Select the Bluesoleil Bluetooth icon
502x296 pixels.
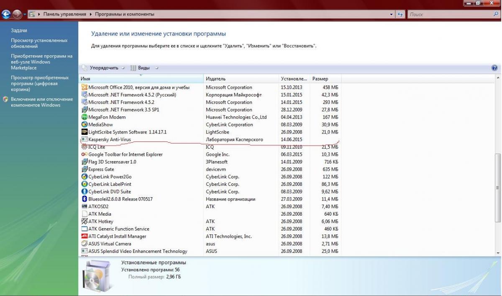(x=85, y=199)
